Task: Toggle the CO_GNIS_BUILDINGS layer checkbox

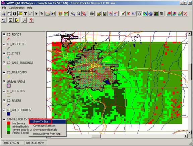Action: 4,63
